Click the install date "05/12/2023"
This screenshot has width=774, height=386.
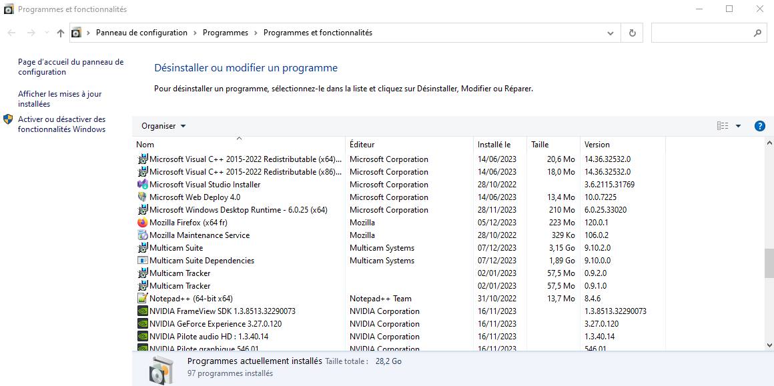click(x=497, y=222)
